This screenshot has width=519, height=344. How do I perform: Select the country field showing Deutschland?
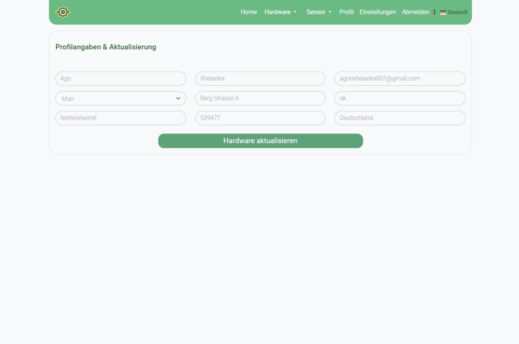pos(400,118)
